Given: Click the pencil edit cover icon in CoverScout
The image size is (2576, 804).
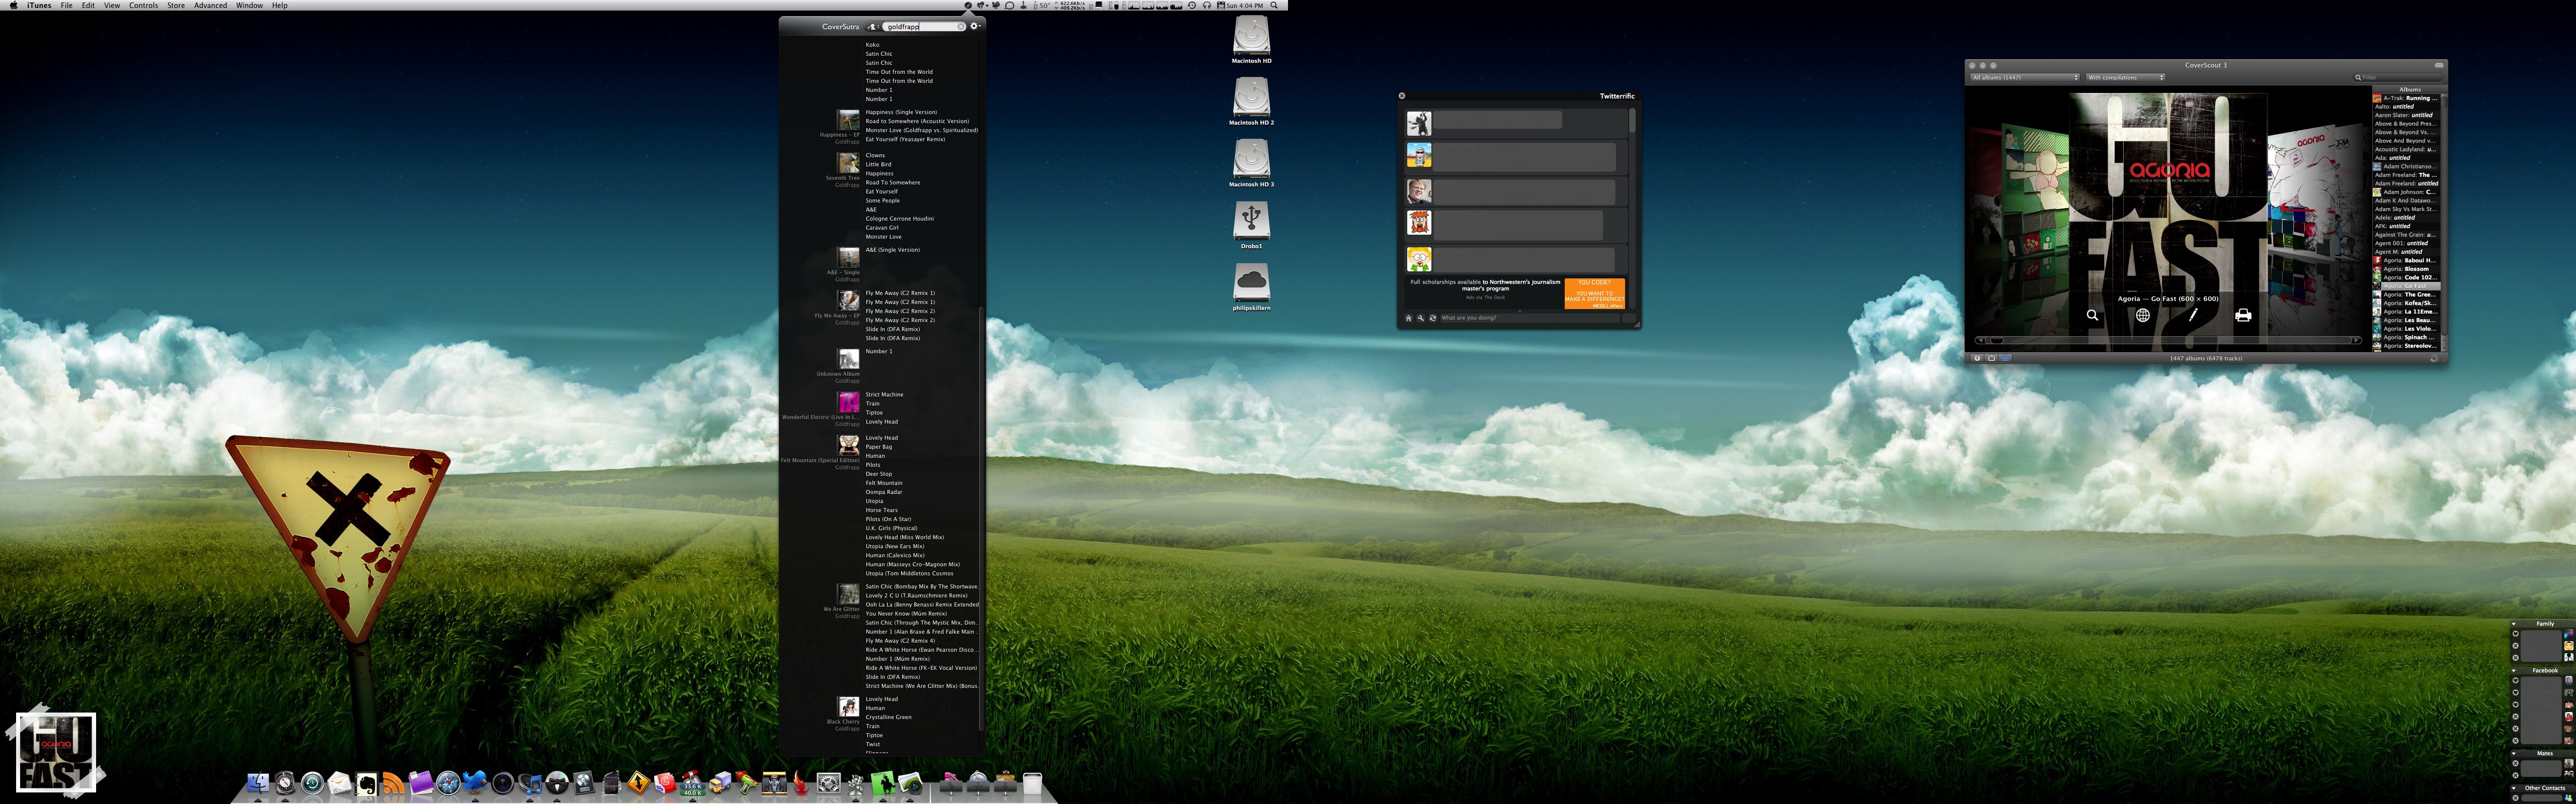Looking at the screenshot, I should [x=2193, y=315].
